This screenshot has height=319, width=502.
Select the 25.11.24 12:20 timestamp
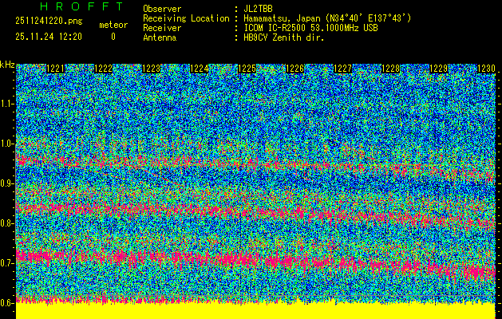pos(48,37)
